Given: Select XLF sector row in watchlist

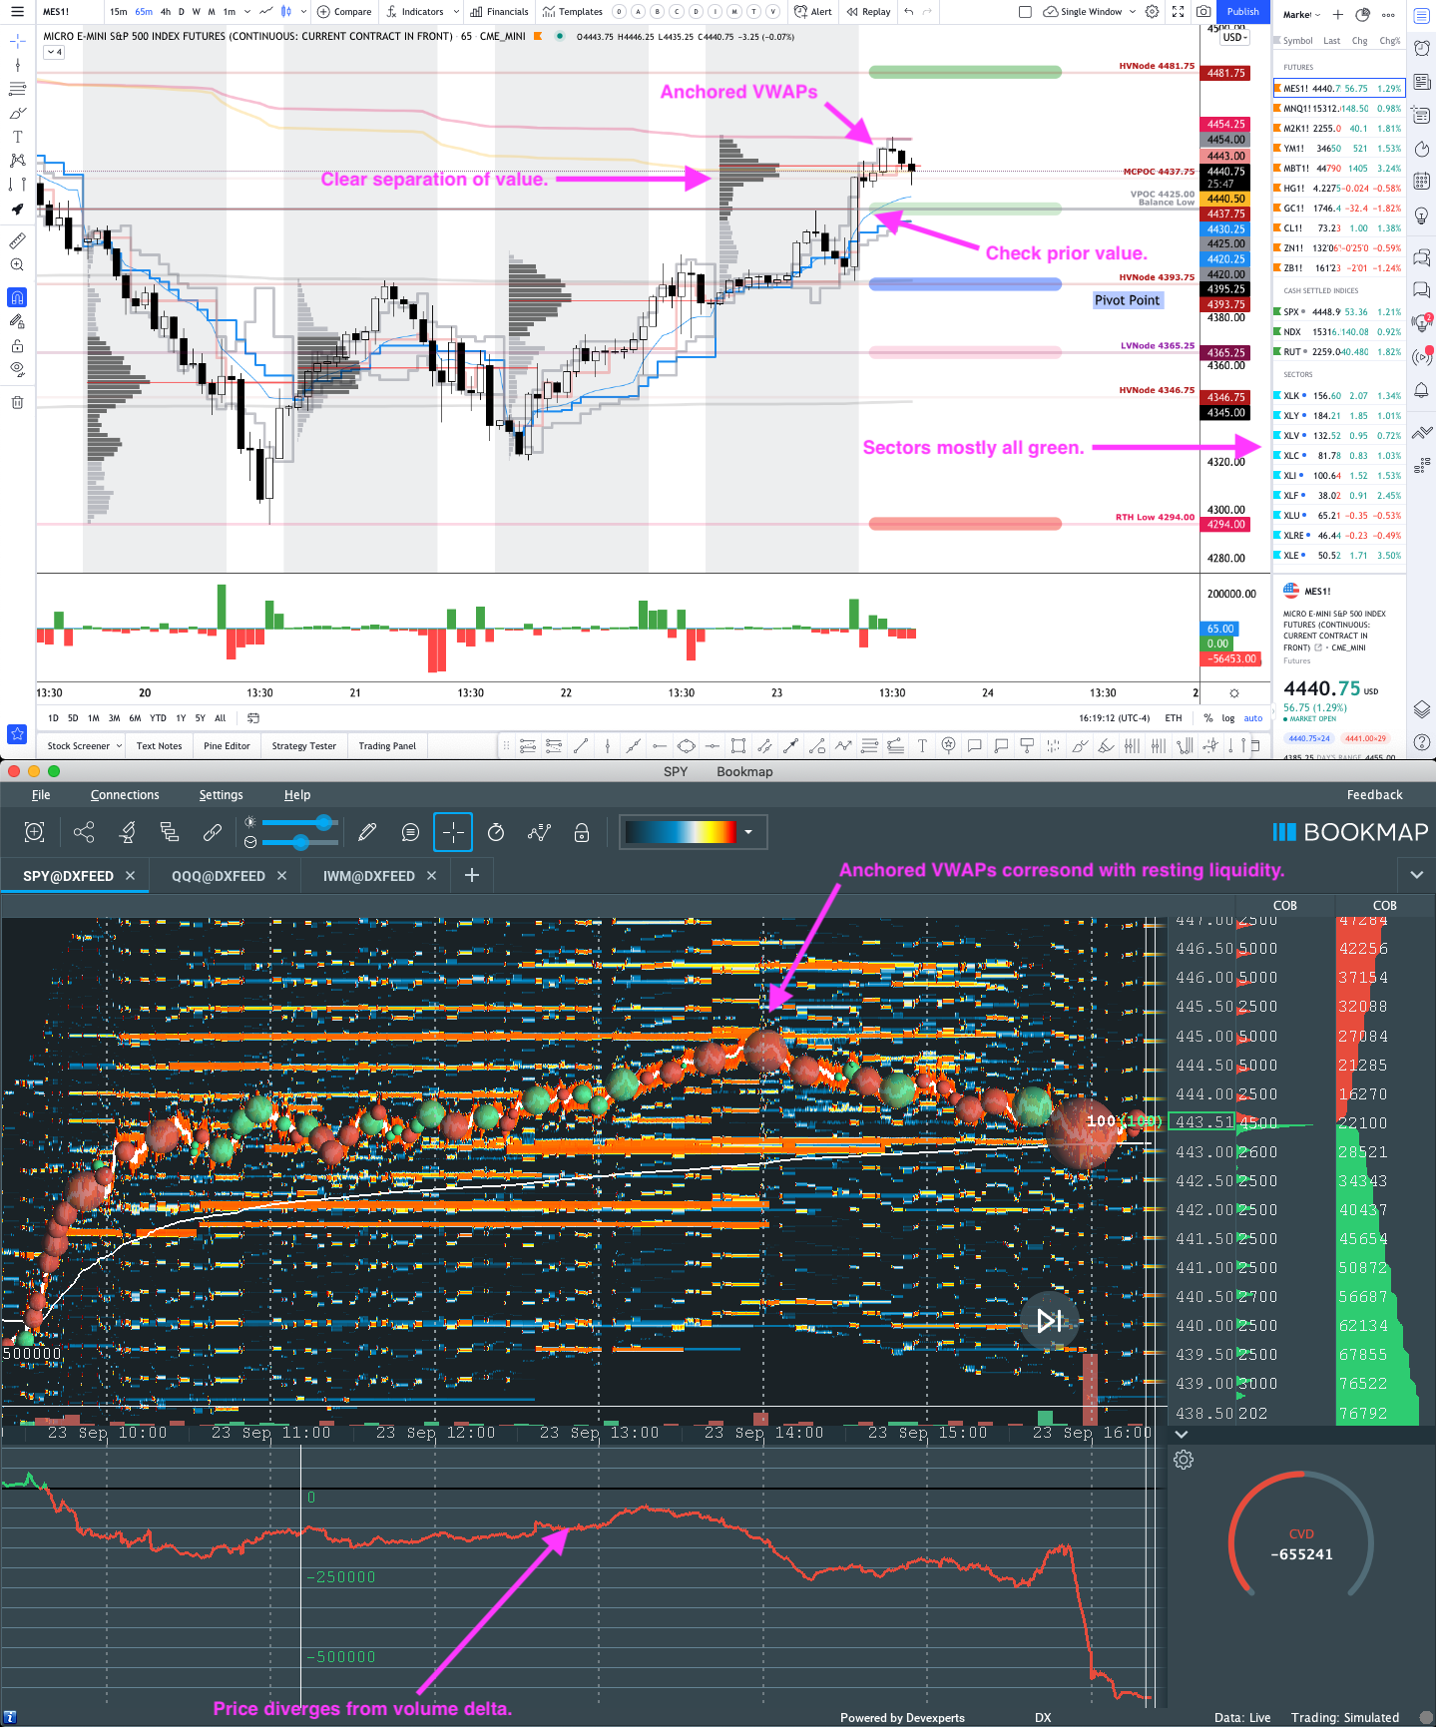Looking at the screenshot, I should click(x=1339, y=495).
